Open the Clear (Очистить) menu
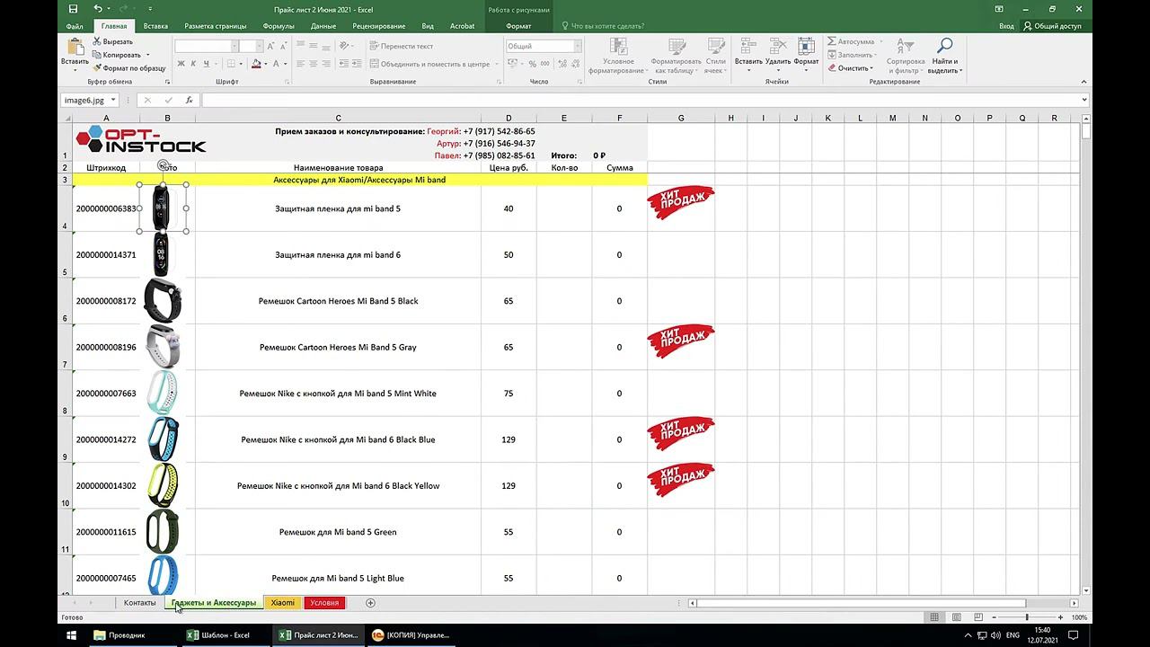Image resolution: width=1150 pixels, height=647 pixels. coord(850,68)
